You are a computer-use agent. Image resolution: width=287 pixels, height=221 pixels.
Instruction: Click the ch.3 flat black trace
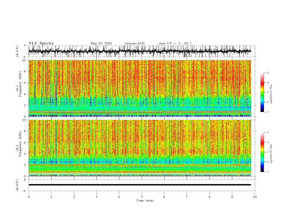pyautogui.click(x=140, y=185)
